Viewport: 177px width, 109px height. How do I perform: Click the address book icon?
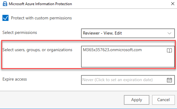[169, 51]
